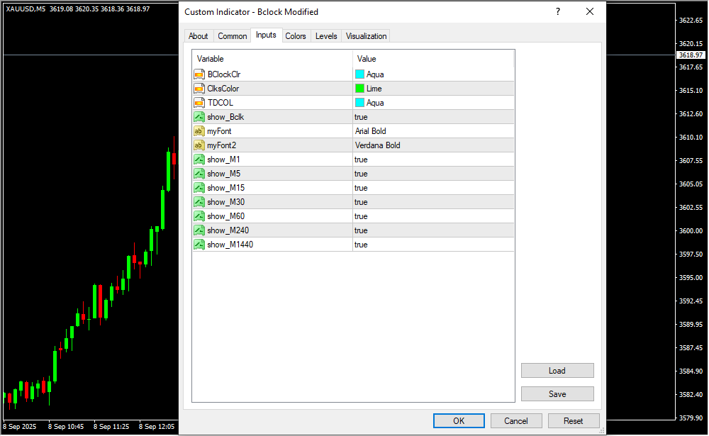Viewport: 709px width, 436px height.
Task: Edit the myFont Arial Bold value field
Action: click(x=432, y=131)
